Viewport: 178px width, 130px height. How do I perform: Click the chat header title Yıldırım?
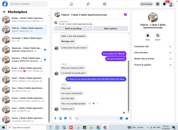click(x=84, y=15)
